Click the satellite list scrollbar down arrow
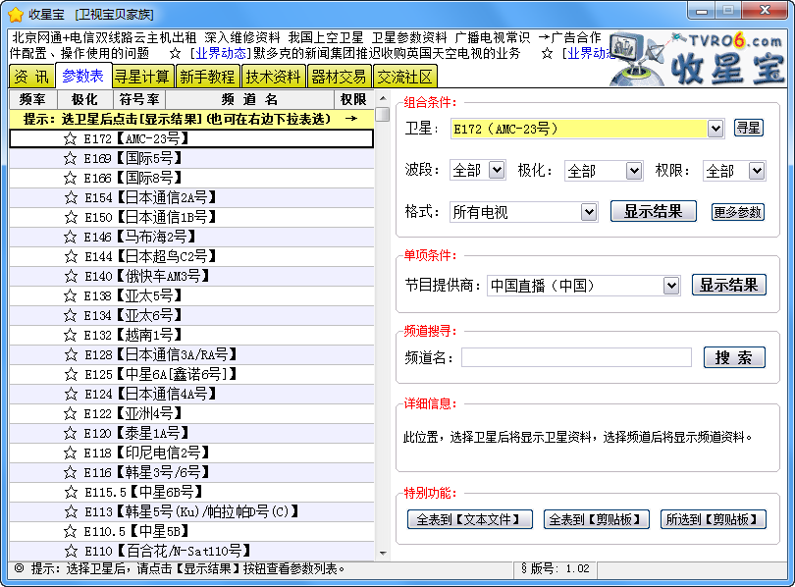 pos(383,554)
